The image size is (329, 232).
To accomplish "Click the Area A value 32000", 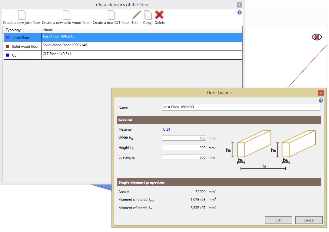I will pyautogui.click(x=200, y=191).
